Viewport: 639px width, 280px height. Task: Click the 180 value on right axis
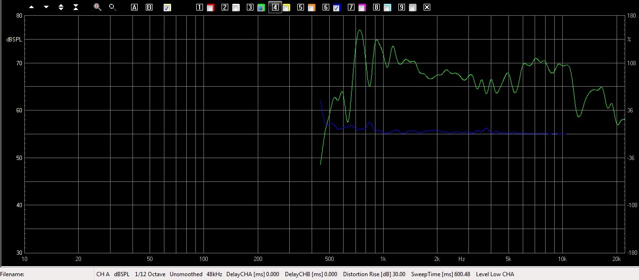[x=631, y=16]
